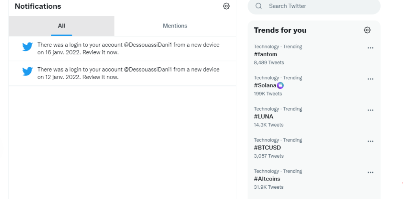Click the 8,489 Tweets count
The image size is (403, 199).
click(269, 63)
